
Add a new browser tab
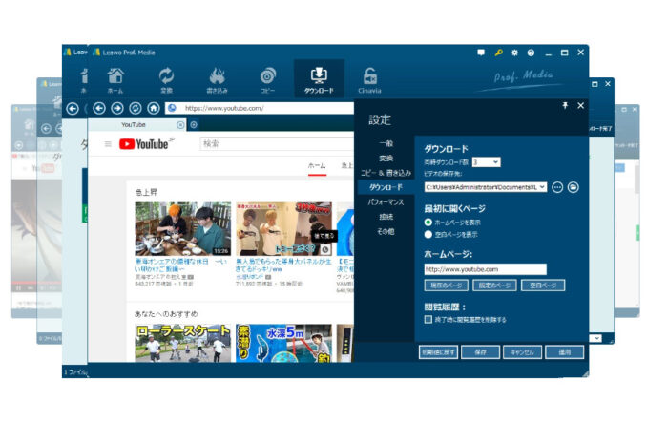click(x=194, y=125)
